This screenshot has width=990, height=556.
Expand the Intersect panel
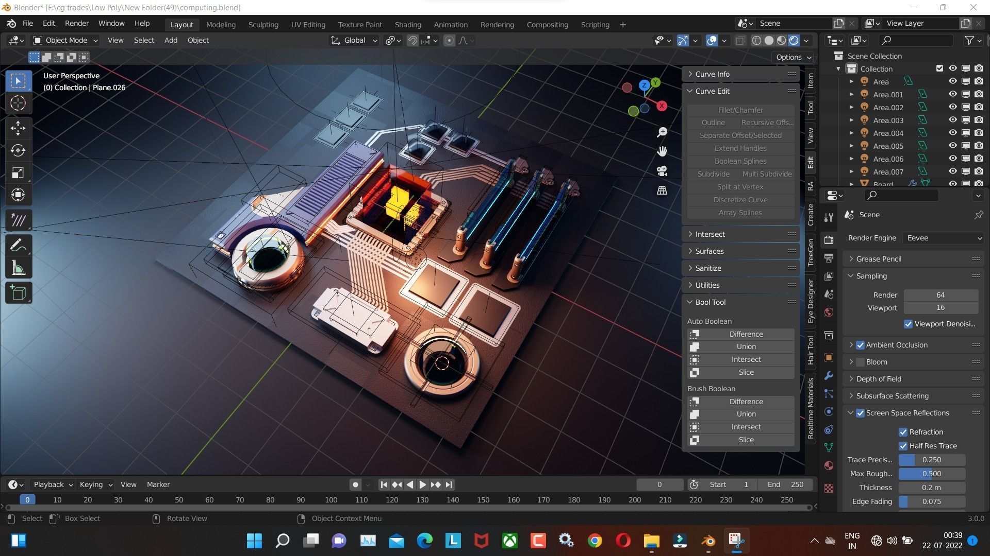click(x=741, y=234)
